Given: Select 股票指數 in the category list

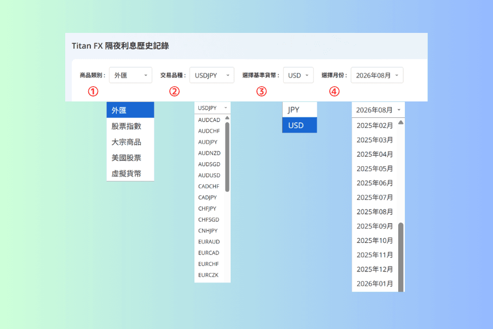Looking at the screenshot, I should pyautogui.click(x=130, y=126).
